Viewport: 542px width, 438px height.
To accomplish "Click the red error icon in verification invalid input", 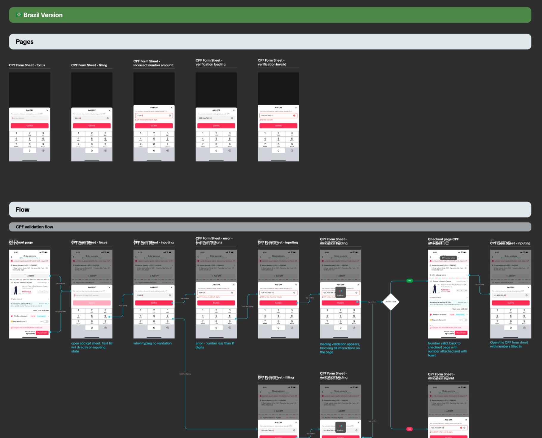I will [294, 115].
